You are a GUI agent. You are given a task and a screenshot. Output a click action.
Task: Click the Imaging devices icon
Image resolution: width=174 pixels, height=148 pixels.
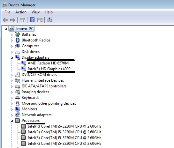click(x=18, y=92)
